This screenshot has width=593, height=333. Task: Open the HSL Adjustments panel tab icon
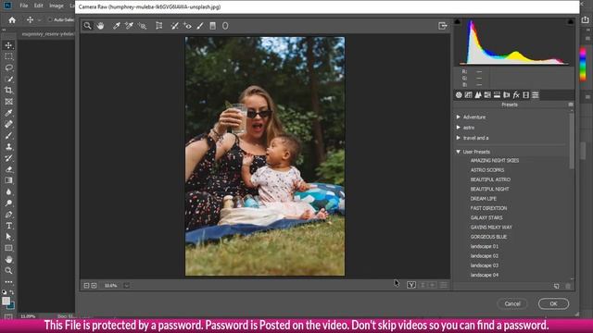point(487,95)
